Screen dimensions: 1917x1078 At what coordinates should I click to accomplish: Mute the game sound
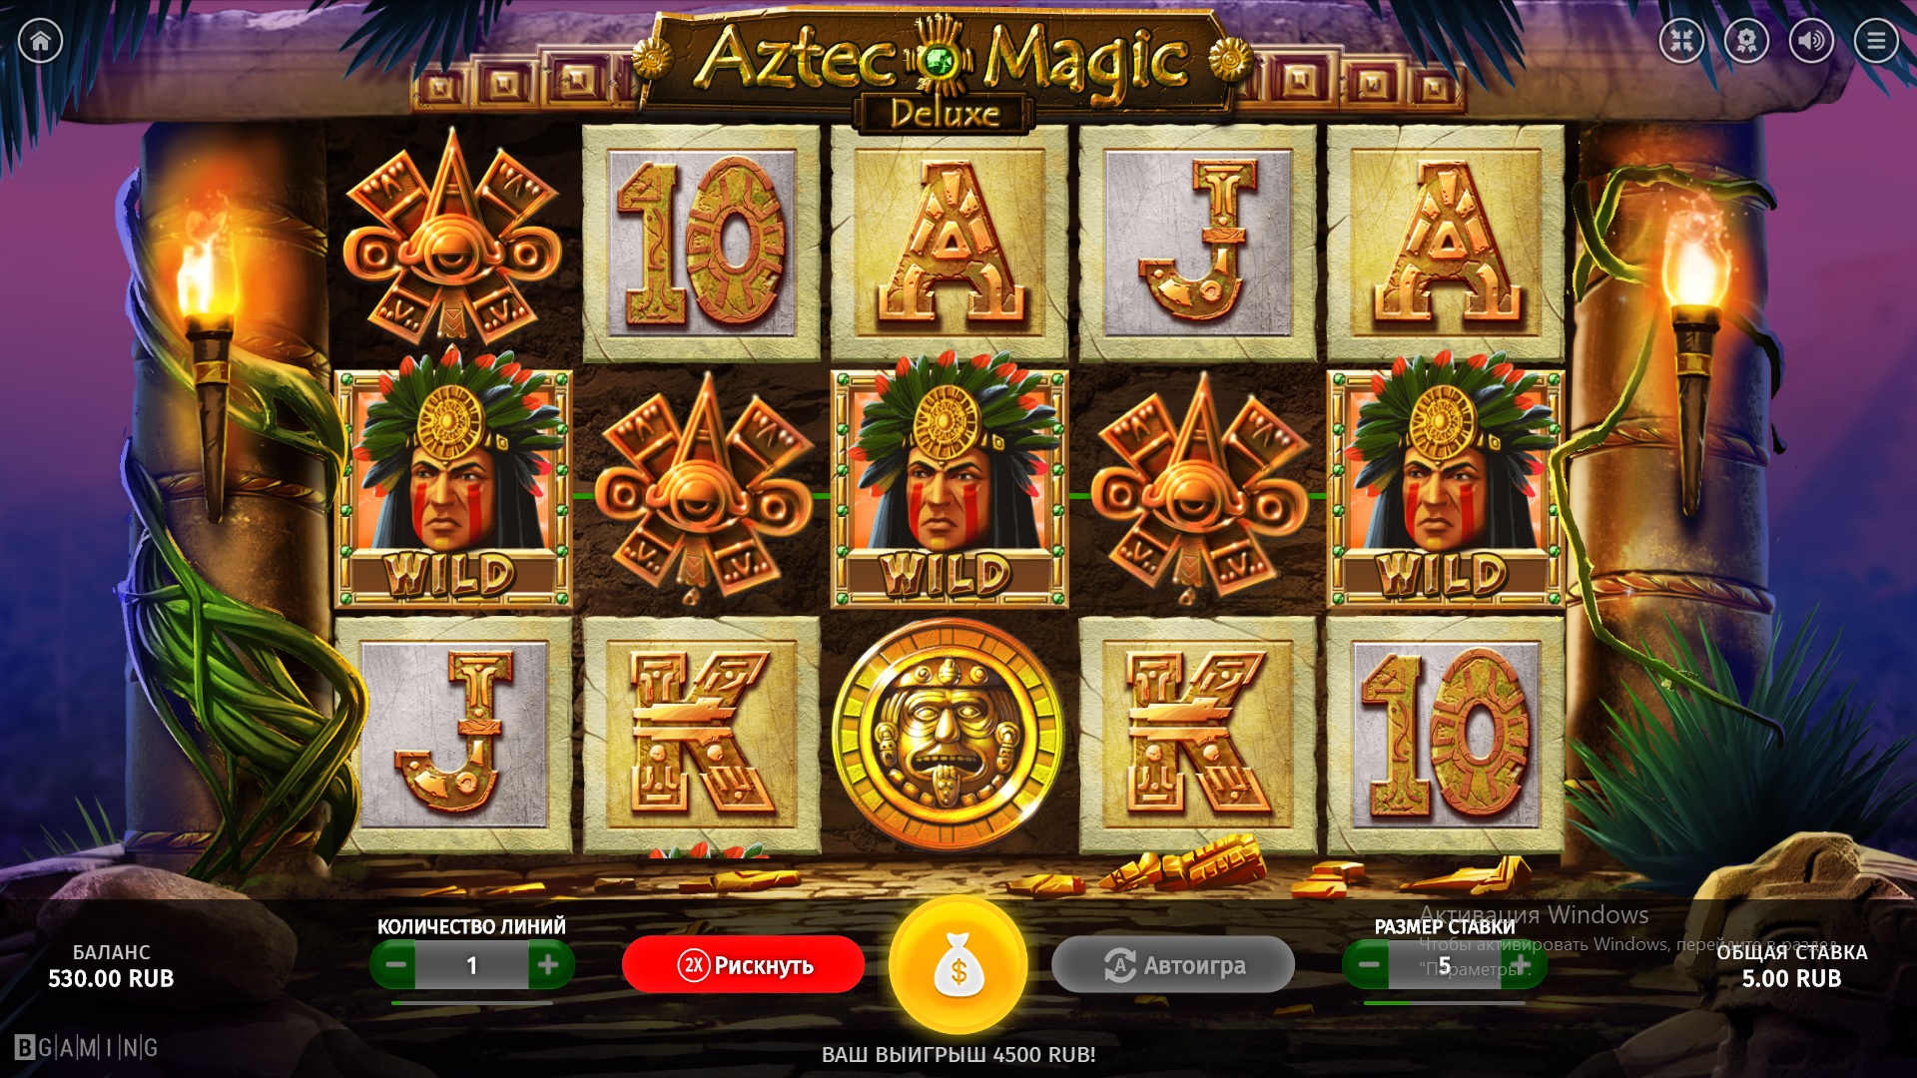pos(1811,41)
